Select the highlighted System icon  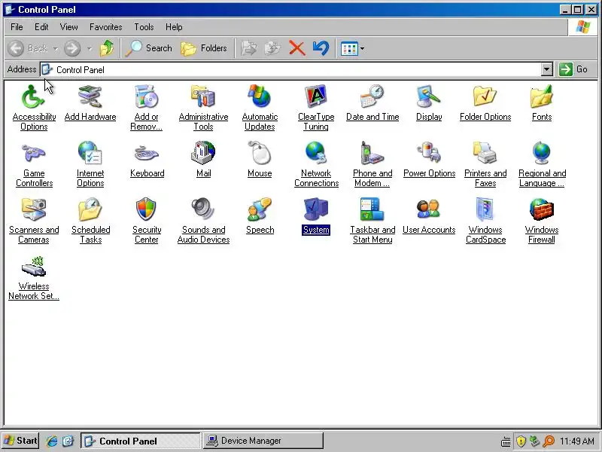click(x=316, y=209)
